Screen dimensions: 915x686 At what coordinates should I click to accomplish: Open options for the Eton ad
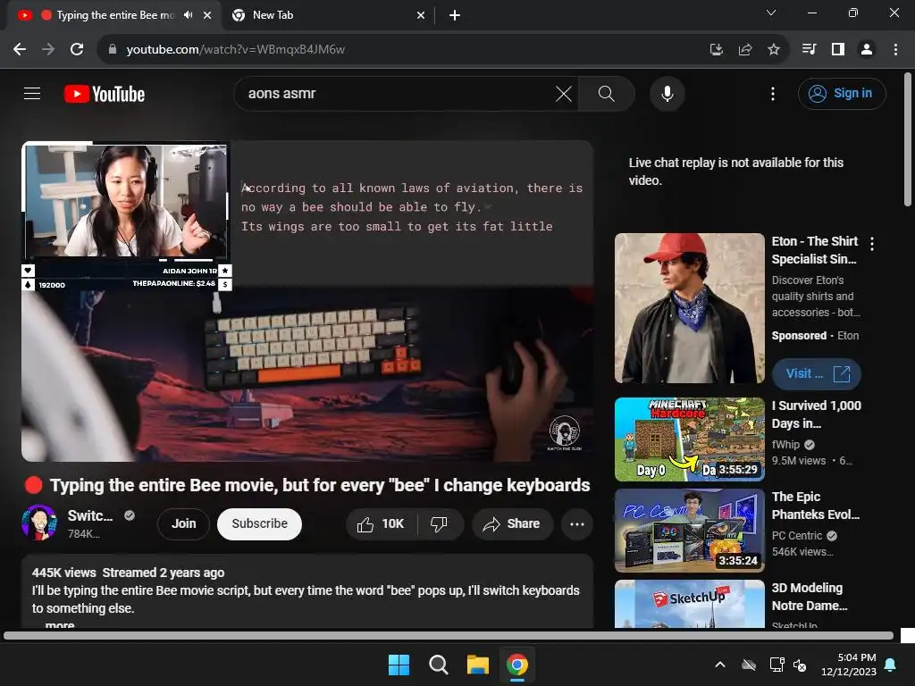tap(872, 244)
